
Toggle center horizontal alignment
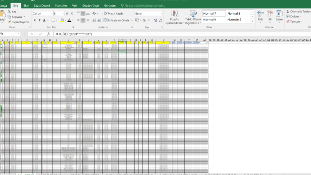83,20
